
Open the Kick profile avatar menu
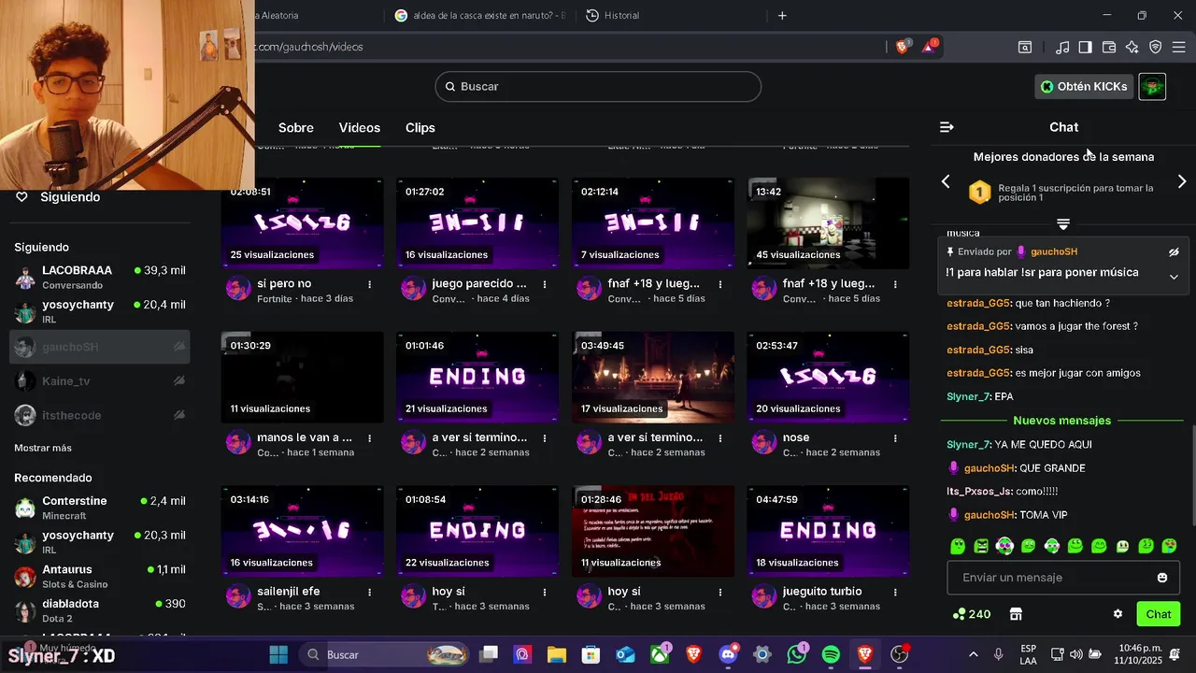coord(1152,86)
